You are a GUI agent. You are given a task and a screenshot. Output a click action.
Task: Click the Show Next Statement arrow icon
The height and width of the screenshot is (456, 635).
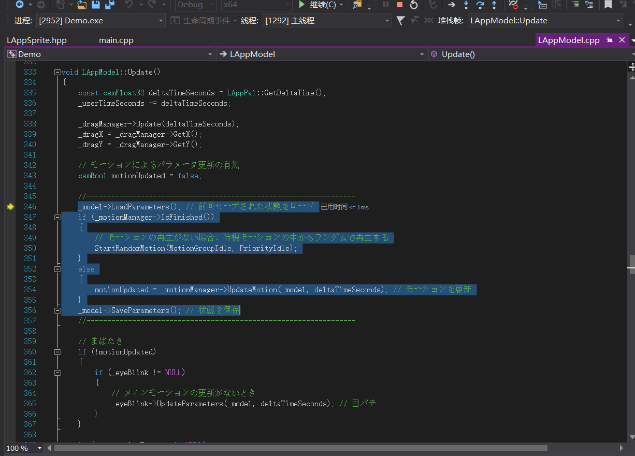tap(452, 5)
